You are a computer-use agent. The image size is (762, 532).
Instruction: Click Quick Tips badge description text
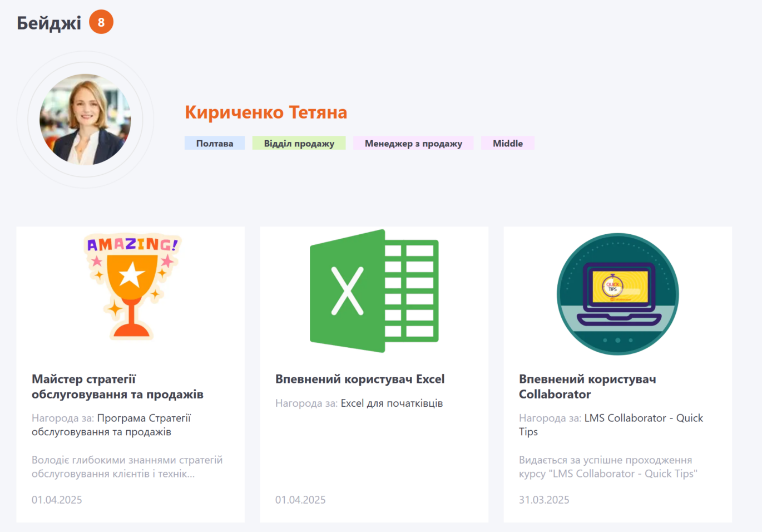click(x=607, y=467)
